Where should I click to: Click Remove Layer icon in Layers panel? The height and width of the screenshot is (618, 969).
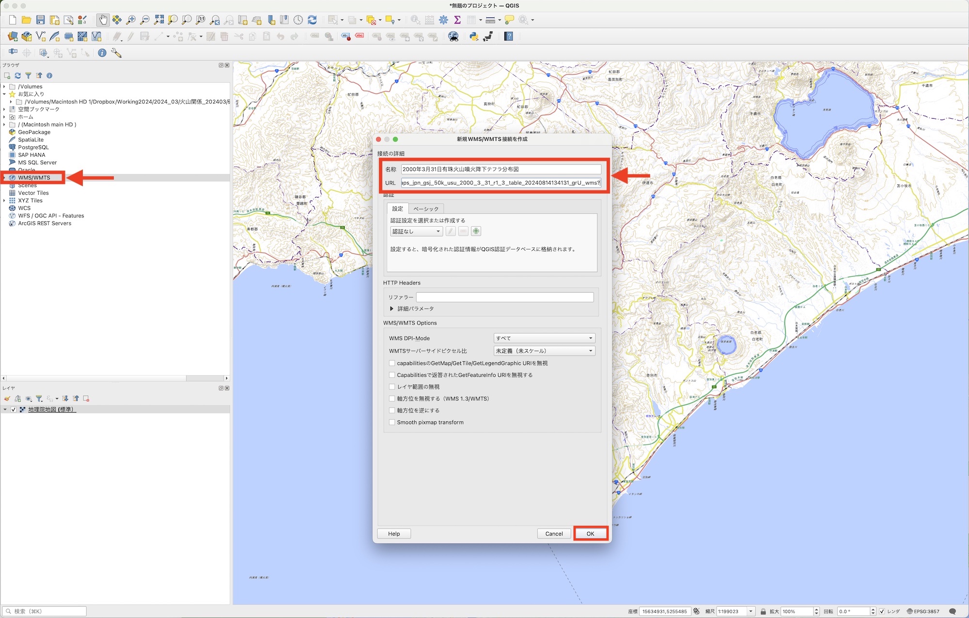86,399
